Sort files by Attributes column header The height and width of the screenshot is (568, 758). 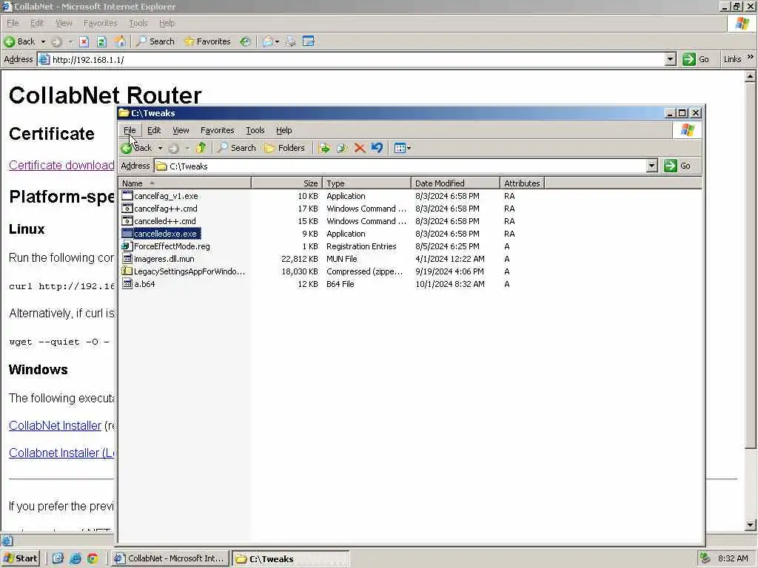(522, 183)
